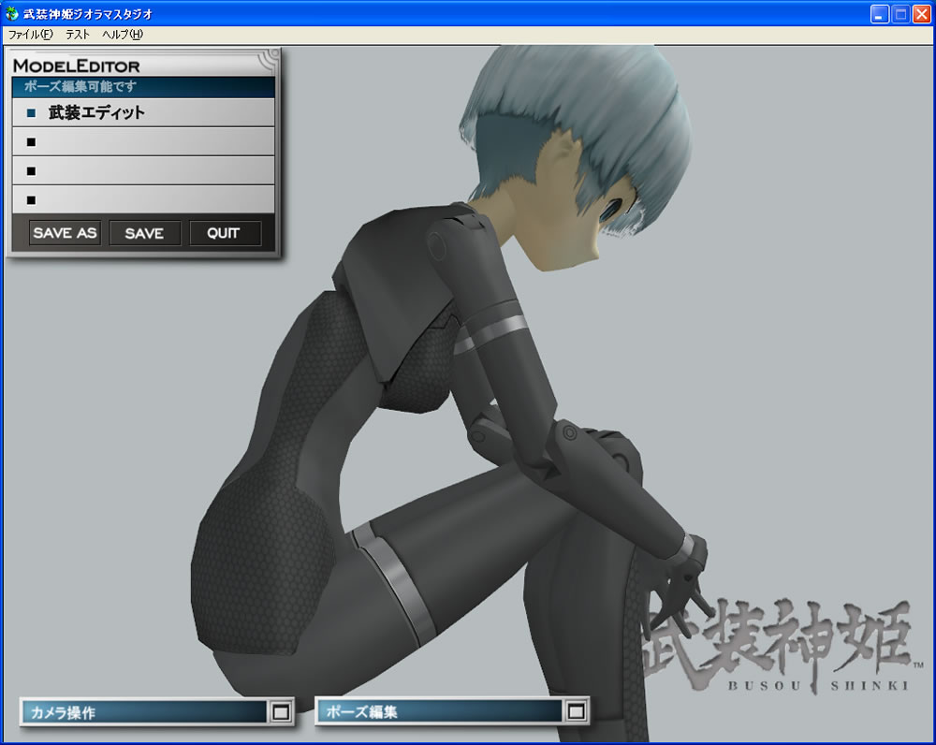
Task: Click the app icon in the title bar
Action: coord(11,14)
